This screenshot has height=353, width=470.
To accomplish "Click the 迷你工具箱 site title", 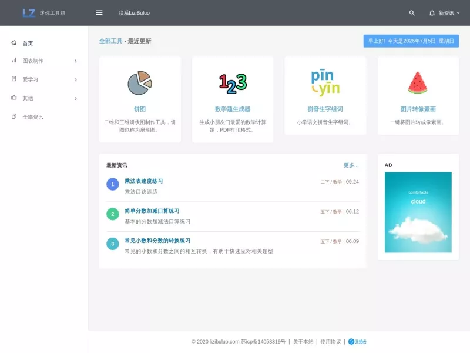I will pyautogui.click(x=52, y=13).
